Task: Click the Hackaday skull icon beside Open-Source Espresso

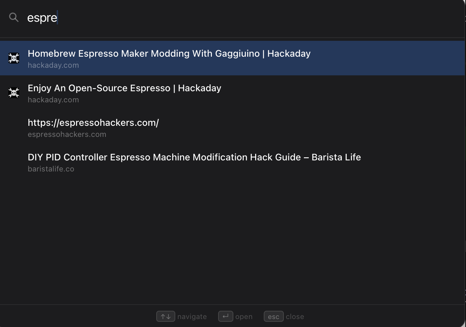Action: (14, 93)
